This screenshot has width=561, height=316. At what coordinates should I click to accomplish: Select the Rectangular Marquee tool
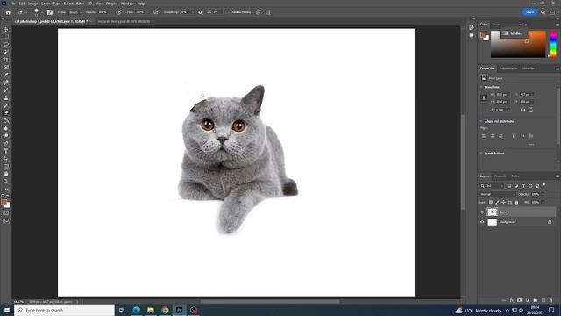click(x=6, y=37)
